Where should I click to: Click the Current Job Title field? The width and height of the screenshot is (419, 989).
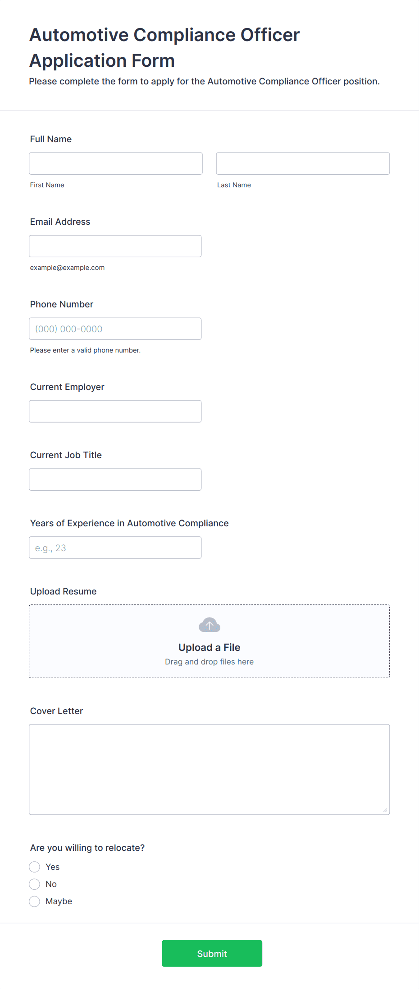point(115,479)
